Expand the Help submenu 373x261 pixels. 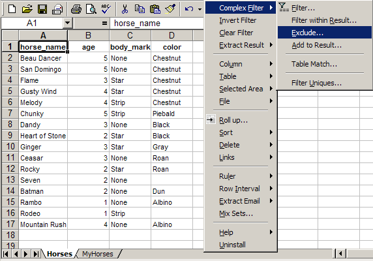[x=241, y=232]
